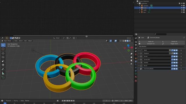Select the Sun object in the outliner

tap(144, 12)
